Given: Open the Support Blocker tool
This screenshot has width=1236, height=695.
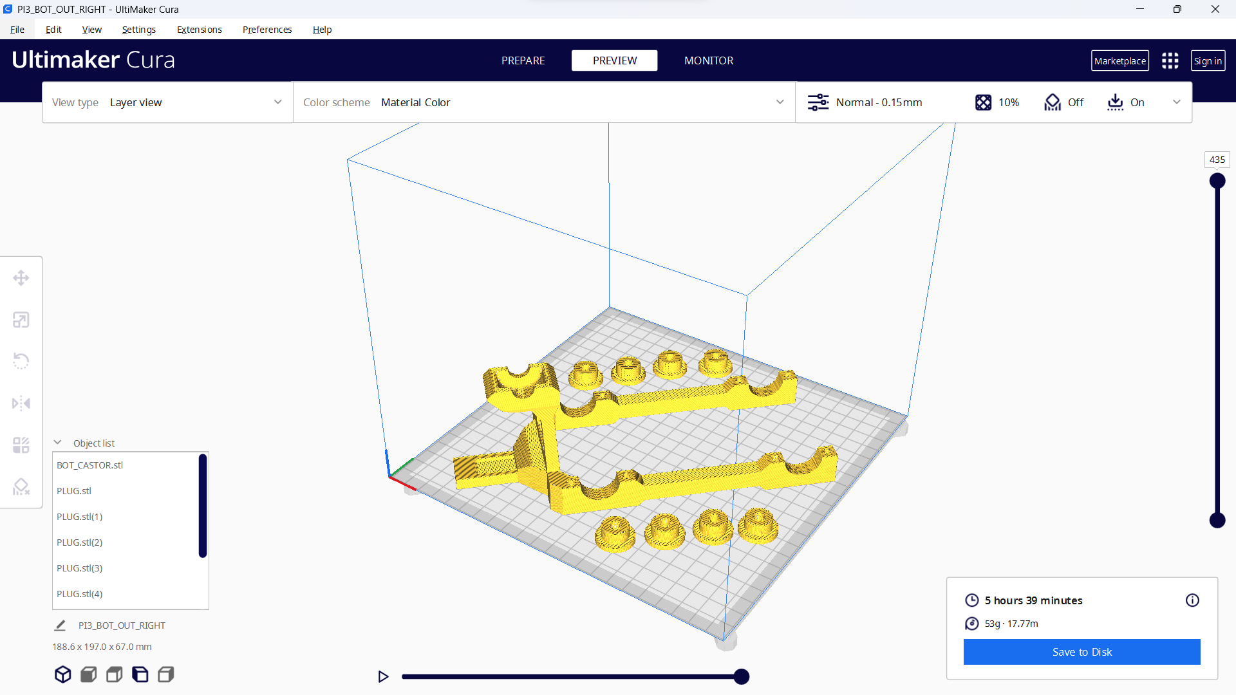Looking at the screenshot, I should (x=21, y=487).
